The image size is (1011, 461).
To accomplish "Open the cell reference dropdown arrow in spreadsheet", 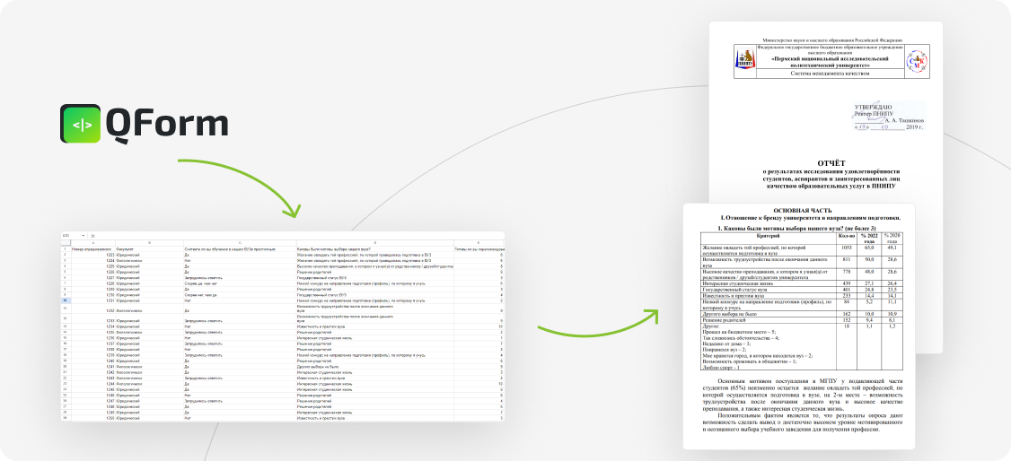I will click(84, 236).
